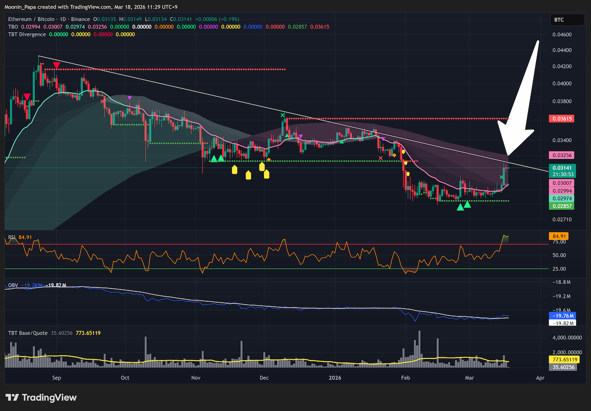Viewport: 591px width, 411px height.
Task: Select the leftmost green up-triangle in late February
Action: click(460, 207)
